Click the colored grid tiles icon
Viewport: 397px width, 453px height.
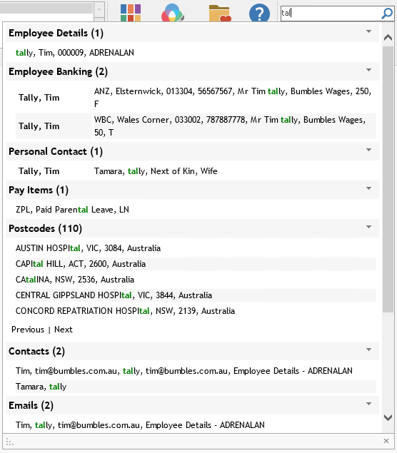[x=131, y=13]
